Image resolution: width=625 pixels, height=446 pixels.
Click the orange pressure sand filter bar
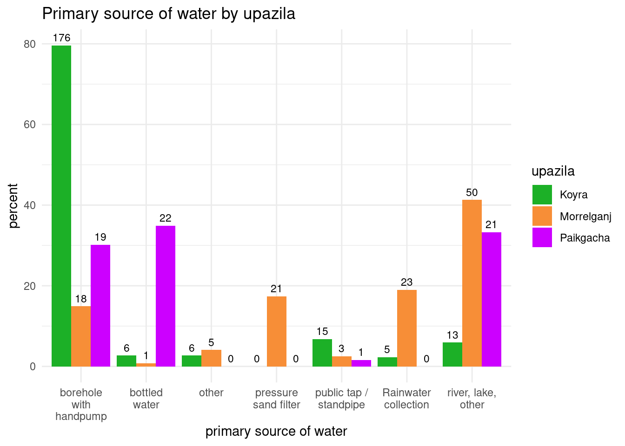click(277, 331)
